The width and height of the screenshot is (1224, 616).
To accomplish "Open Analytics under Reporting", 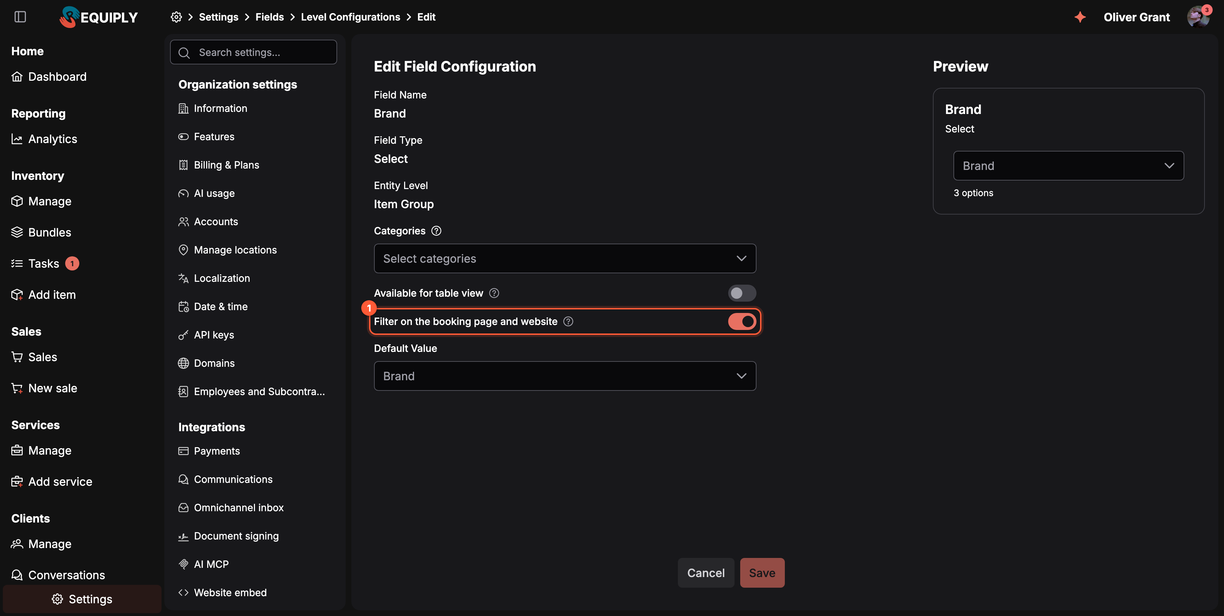I will pos(44,139).
